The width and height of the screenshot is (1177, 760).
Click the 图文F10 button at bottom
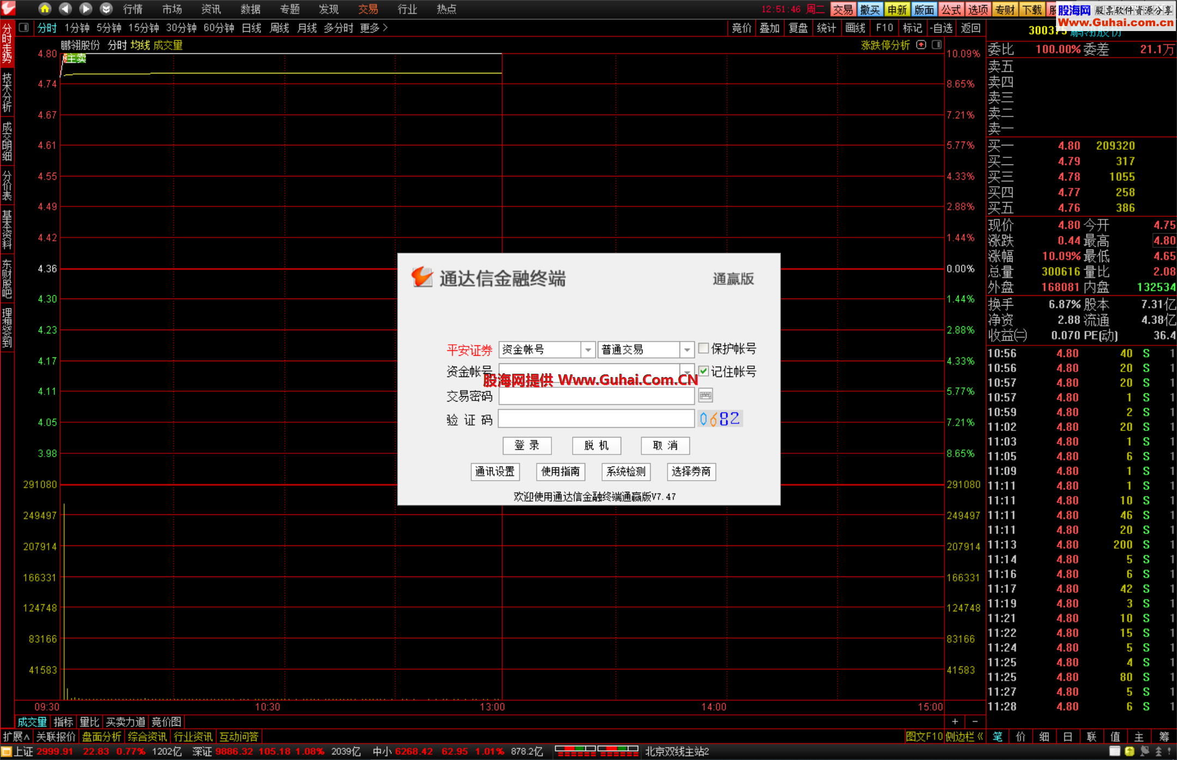pyautogui.click(x=924, y=737)
